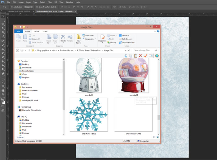217x160 pixels.
Task: Select the Zoom tool in Photoshop
Action: click(x=3, y=94)
